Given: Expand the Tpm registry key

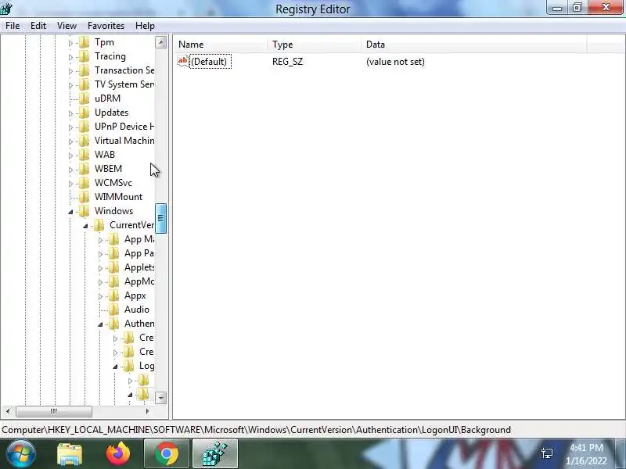Looking at the screenshot, I should click(x=70, y=43).
